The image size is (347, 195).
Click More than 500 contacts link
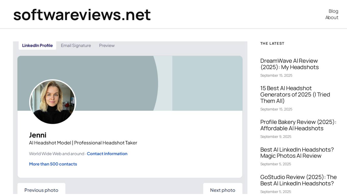tap(53, 164)
